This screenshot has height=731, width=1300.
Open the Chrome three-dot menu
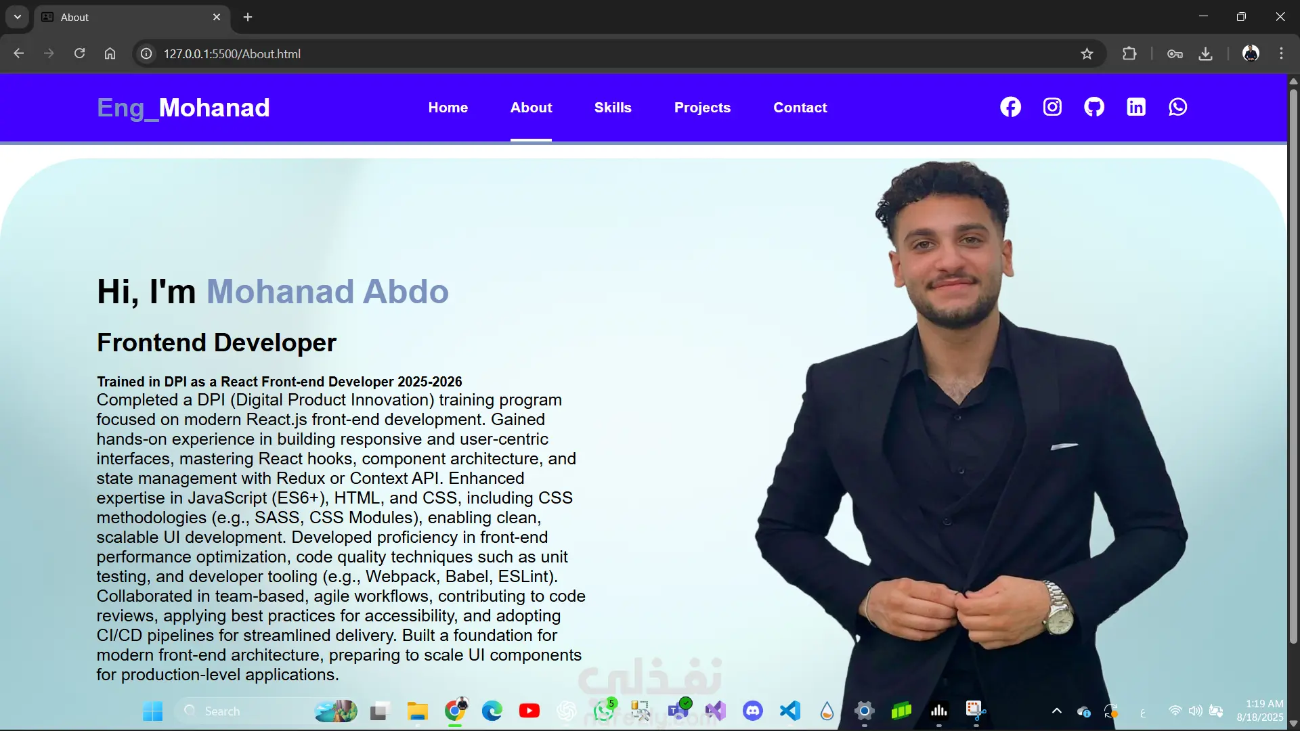click(1281, 54)
